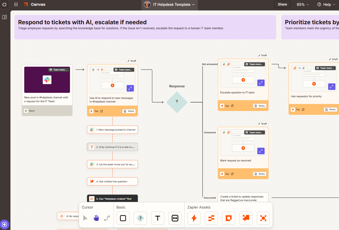The image size is (339, 230).
Task: Click the Share button
Action: click(282, 4)
